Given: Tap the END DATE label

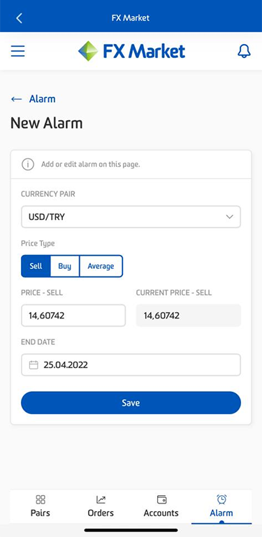Looking at the screenshot, I should pos(38,342).
